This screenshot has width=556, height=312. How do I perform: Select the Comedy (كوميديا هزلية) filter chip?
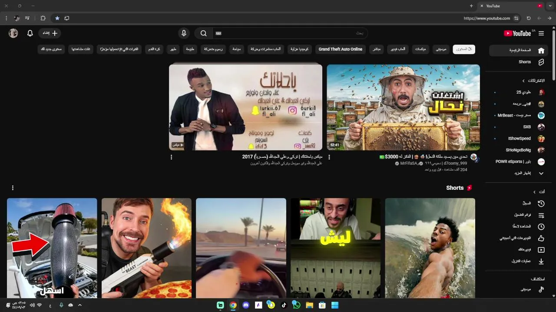[x=300, y=49]
